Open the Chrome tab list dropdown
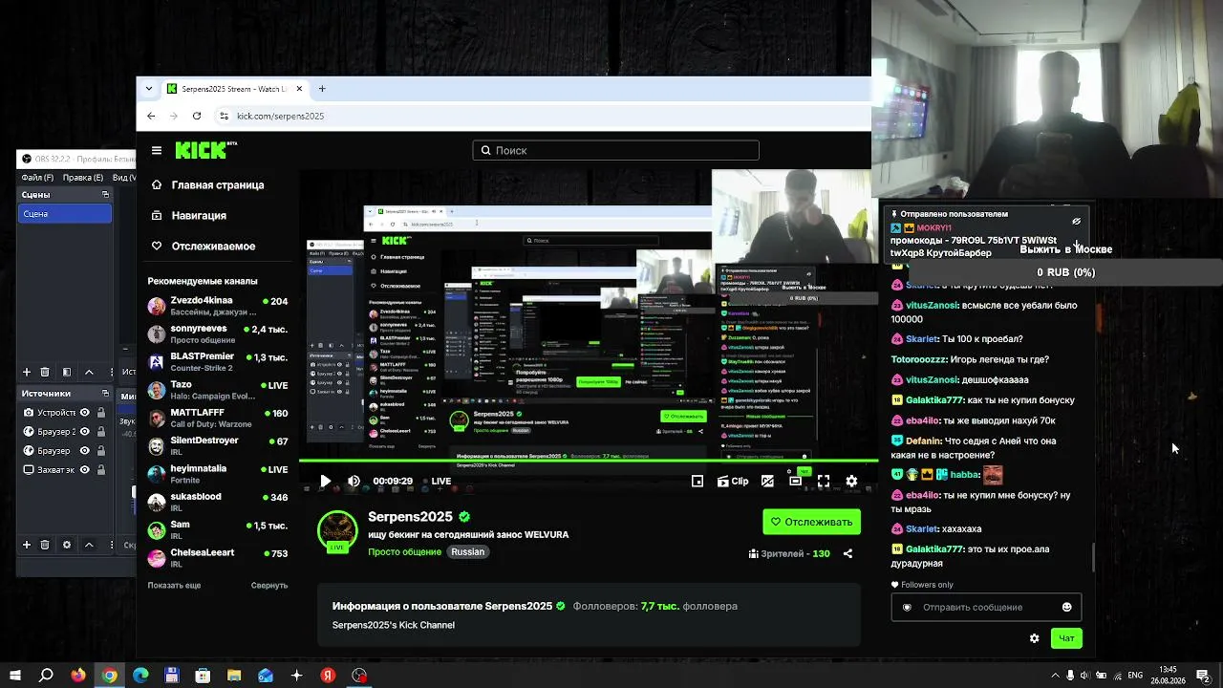Screen dimensions: 1223x688 click(x=149, y=89)
